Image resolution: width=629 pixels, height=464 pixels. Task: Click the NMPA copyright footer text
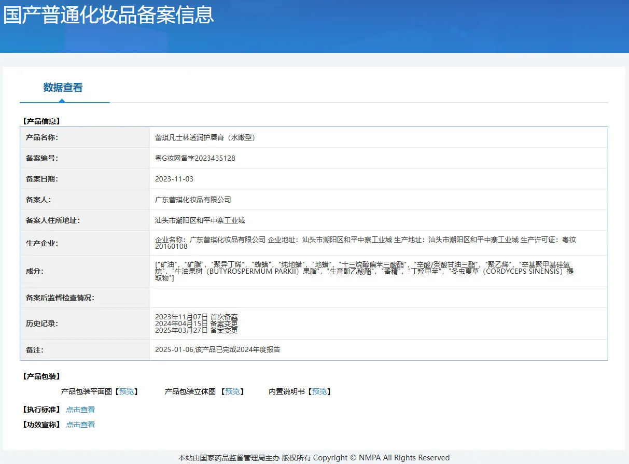point(314,458)
